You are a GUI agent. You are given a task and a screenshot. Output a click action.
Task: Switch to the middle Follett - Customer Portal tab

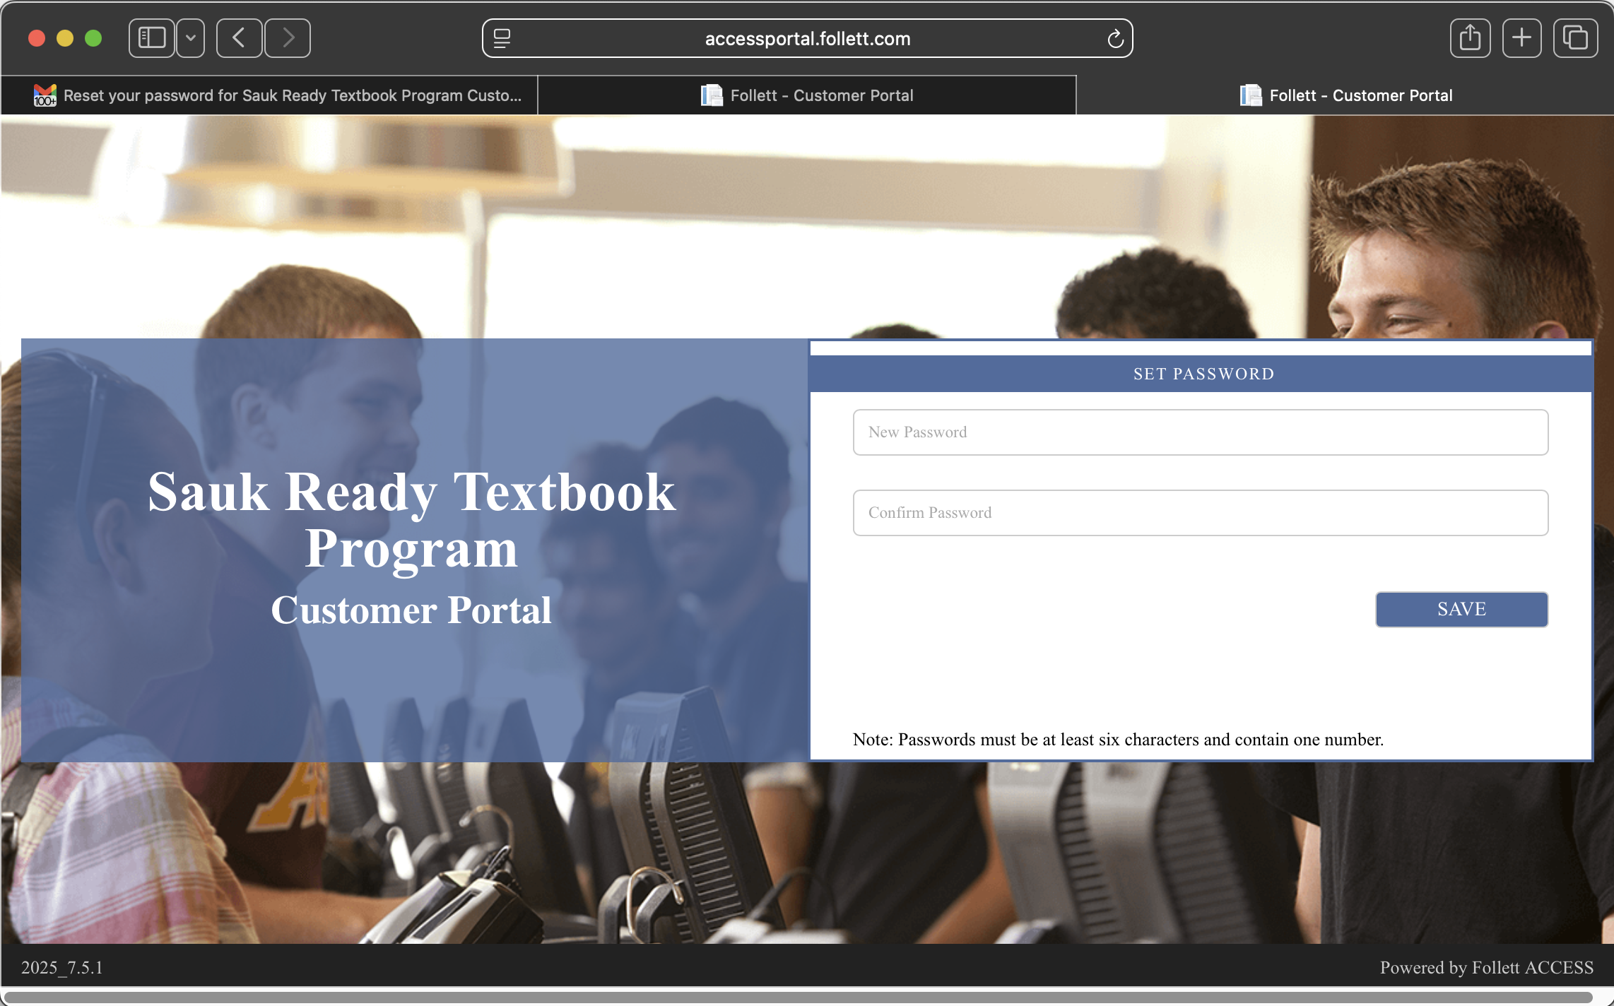[x=807, y=95]
